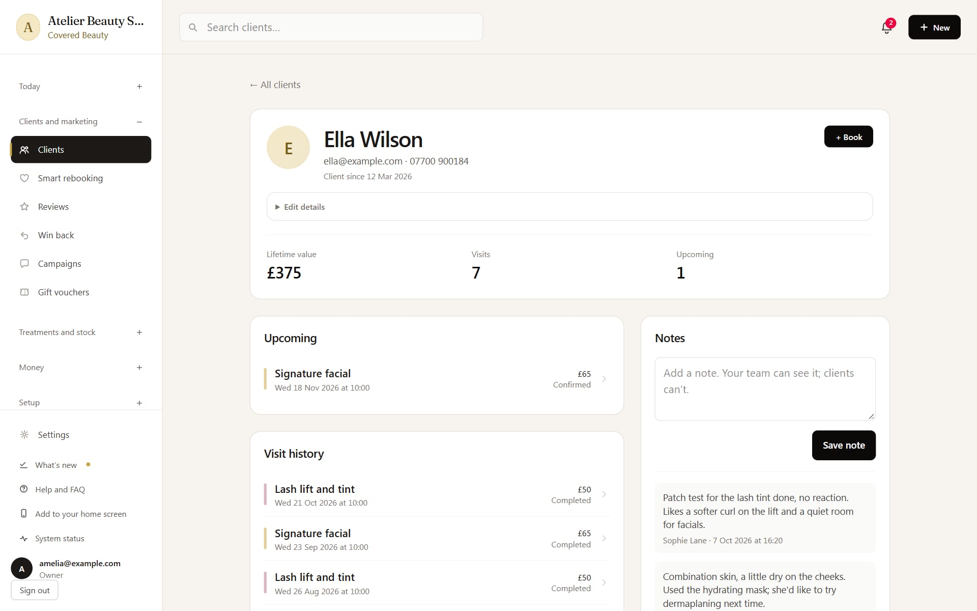Click the What's new icon
The image size is (977, 611).
tap(23, 465)
